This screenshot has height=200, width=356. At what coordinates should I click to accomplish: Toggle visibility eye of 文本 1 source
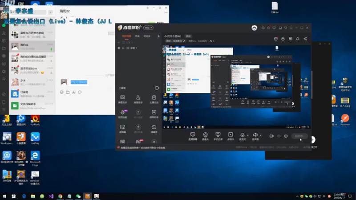tap(119, 42)
